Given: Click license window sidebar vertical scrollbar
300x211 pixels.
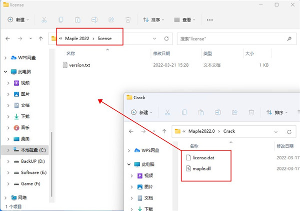Looking at the screenshot, I should (51, 164).
